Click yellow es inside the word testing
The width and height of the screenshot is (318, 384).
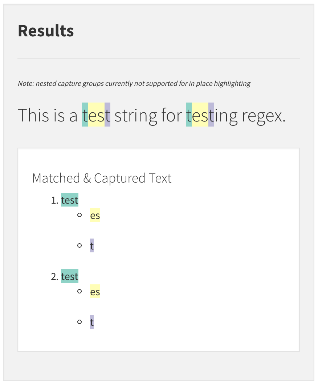click(200, 115)
